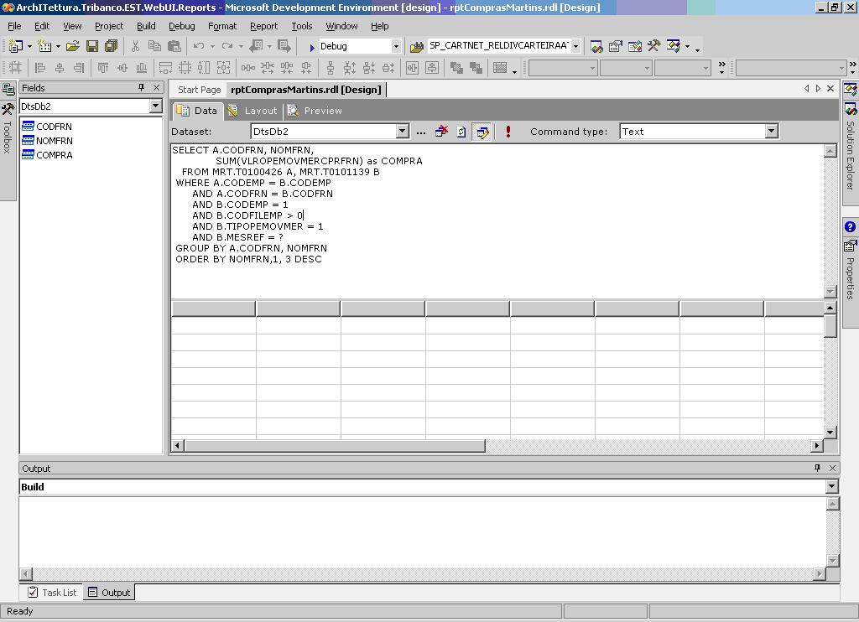
Task: Click the Edit dataset ellipsis button
Action: (421, 132)
